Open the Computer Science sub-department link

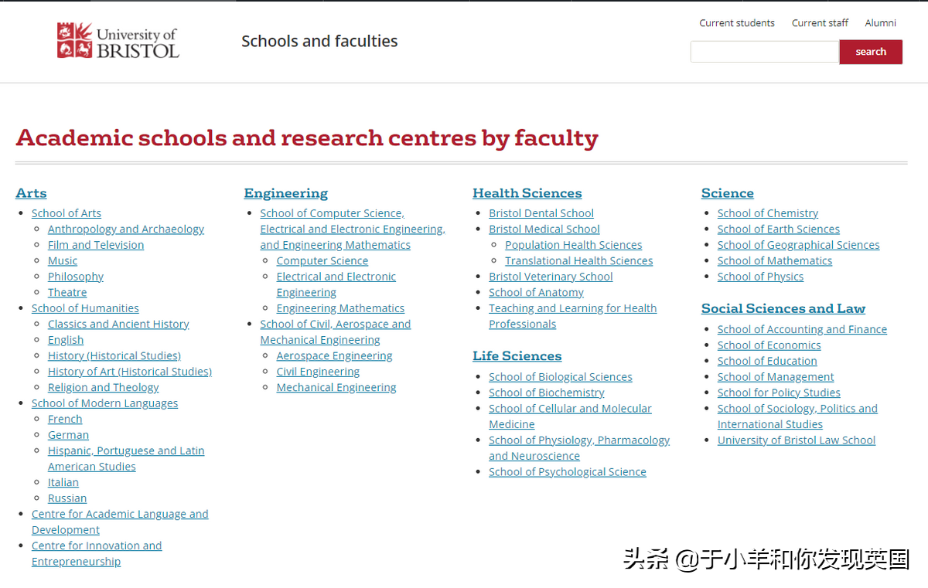[322, 260]
